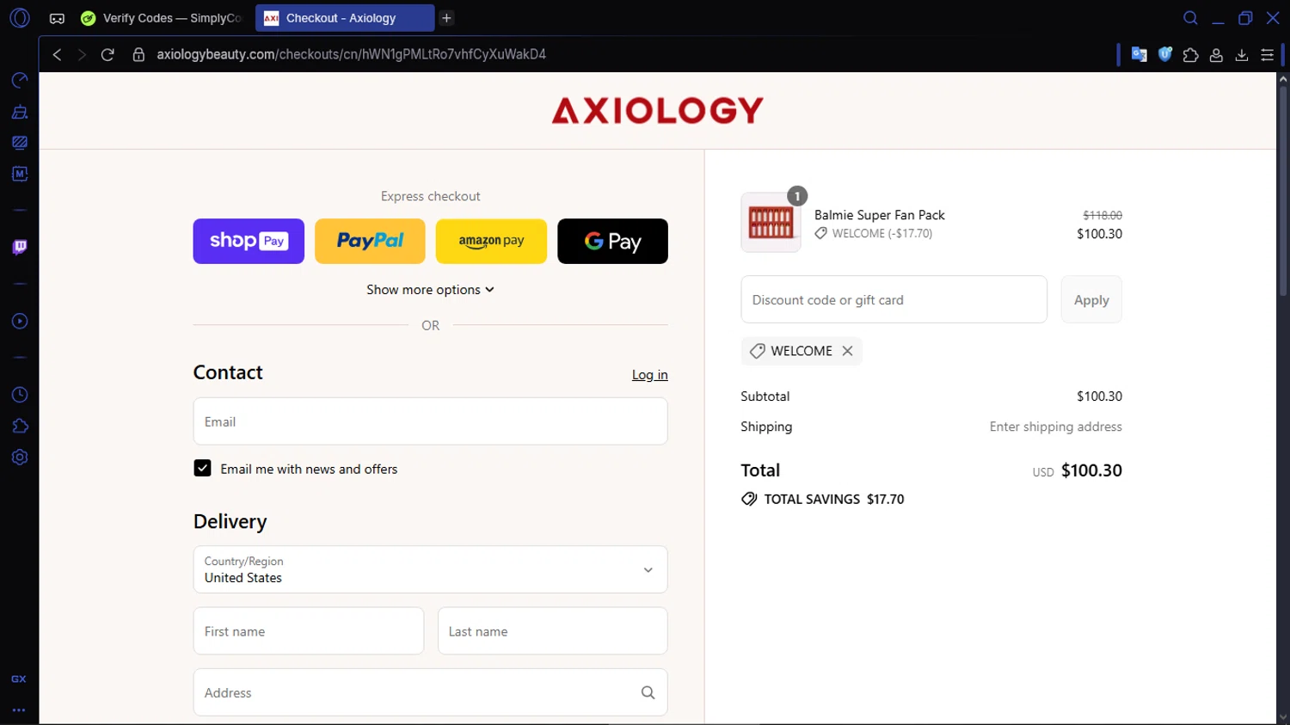Open GX Cleaner sidebar icon
1290x725 pixels.
pos(19,112)
